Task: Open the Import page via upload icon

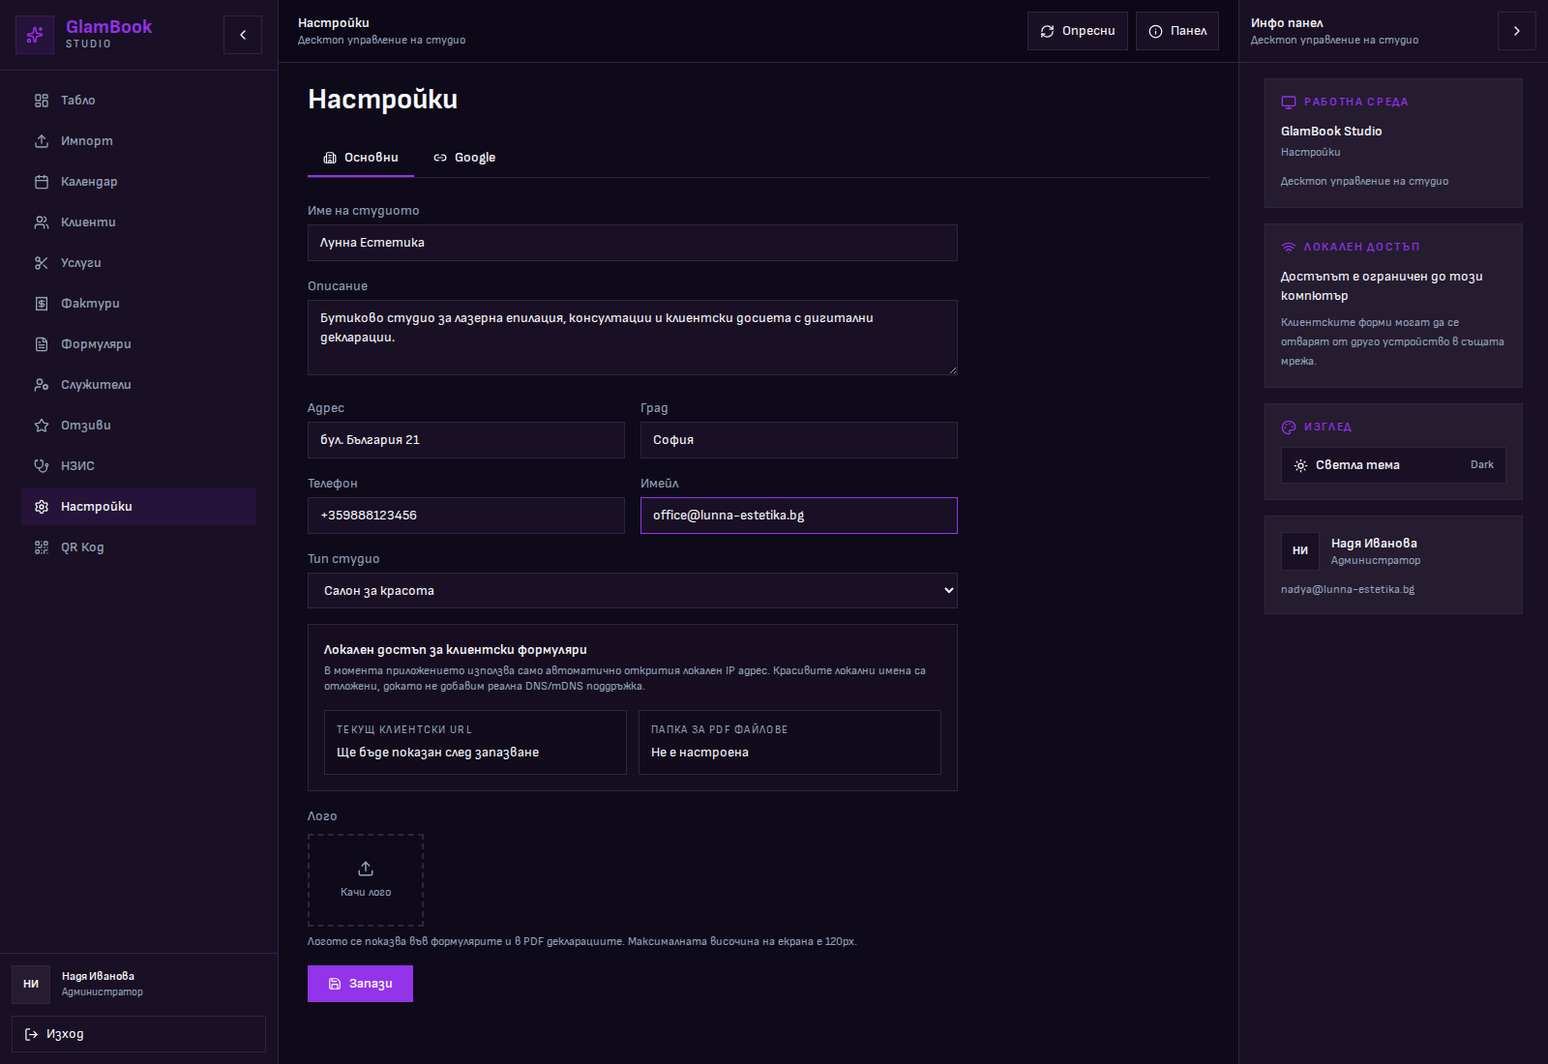Action: pos(42,141)
